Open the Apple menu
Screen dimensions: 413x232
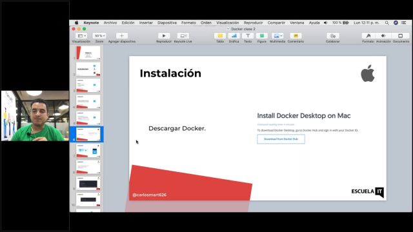coord(76,23)
